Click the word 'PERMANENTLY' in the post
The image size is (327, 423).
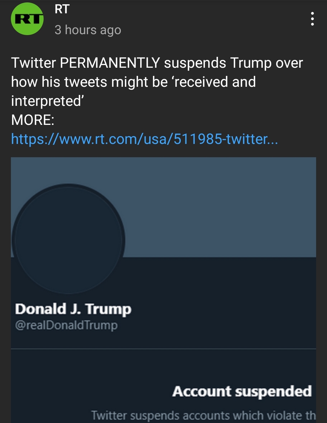(x=110, y=63)
